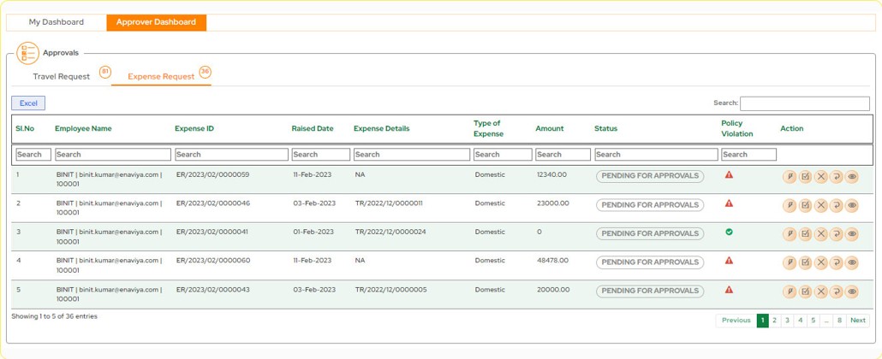Focus the Amount column search field
This screenshot has height=359, width=882.
[563, 155]
